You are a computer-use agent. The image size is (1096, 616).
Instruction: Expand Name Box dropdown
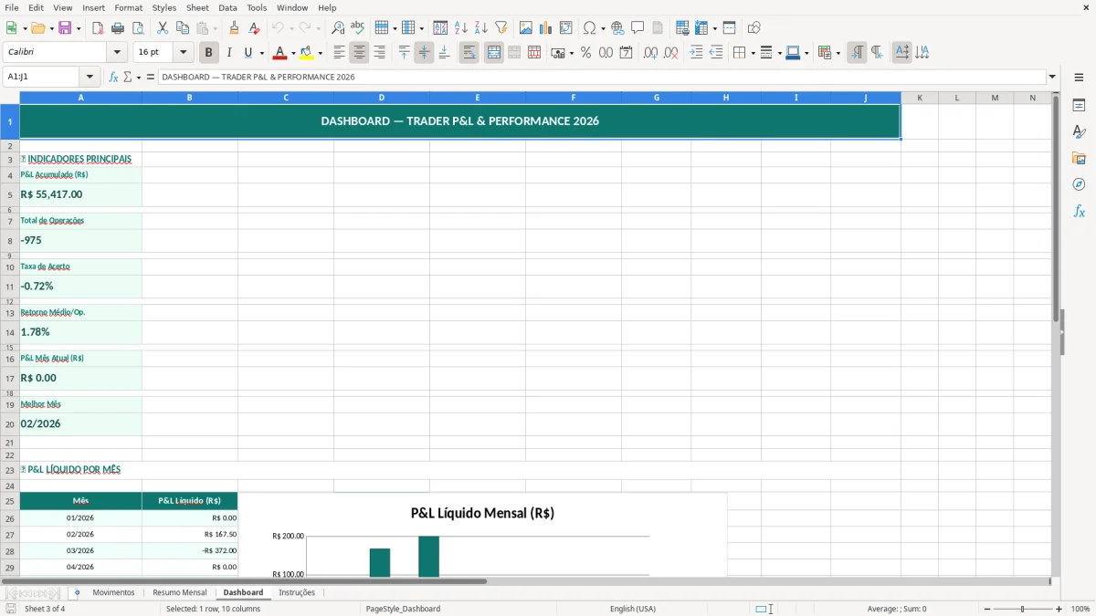coord(90,78)
